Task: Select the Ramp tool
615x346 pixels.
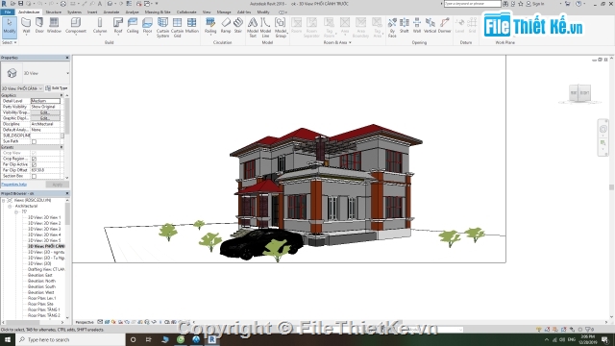Action: coord(226,26)
